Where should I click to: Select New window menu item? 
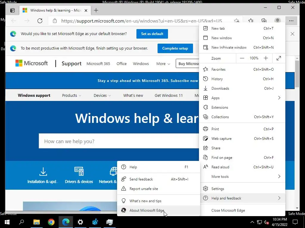click(242, 38)
